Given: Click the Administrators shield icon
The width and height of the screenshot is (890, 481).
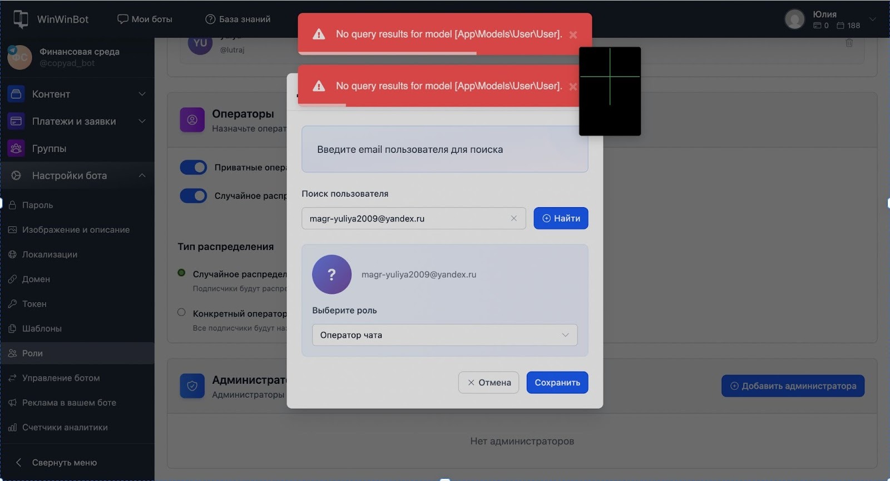Looking at the screenshot, I should pyautogui.click(x=192, y=386).
